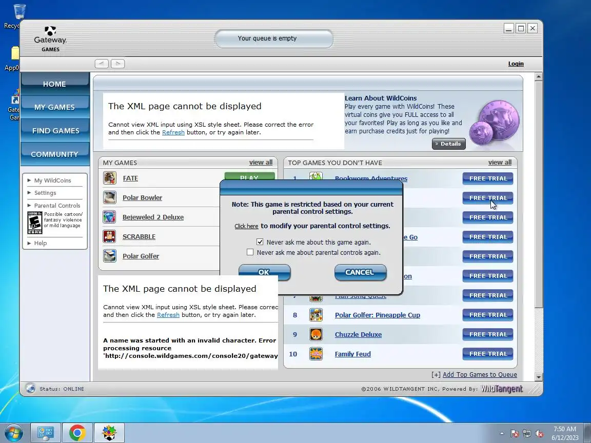Screen dimensions: 591x443
Task: Click the SCRABBLE game icon
Action: point(110,236)
